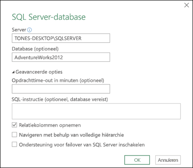Click the SQL Server-database title text
The width and height of the screenshot is (193, 168).
49,17
